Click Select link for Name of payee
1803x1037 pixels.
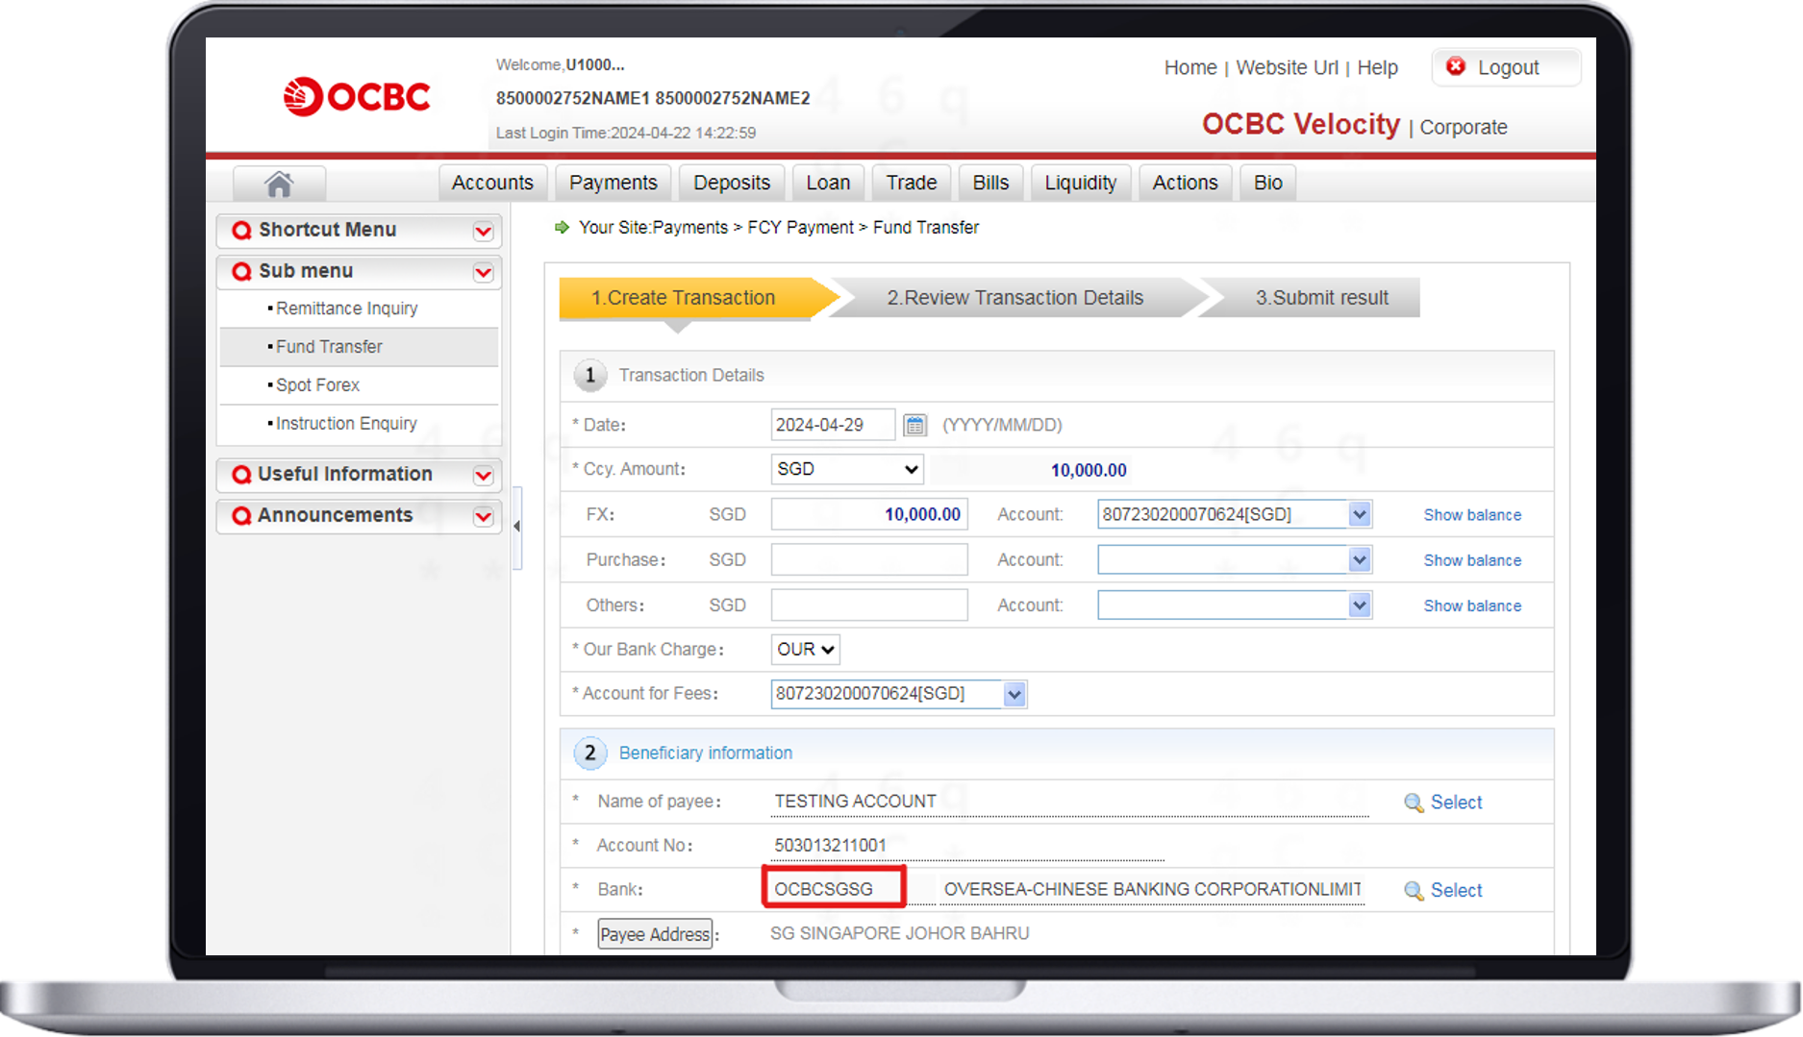[x=1456, y=802]
